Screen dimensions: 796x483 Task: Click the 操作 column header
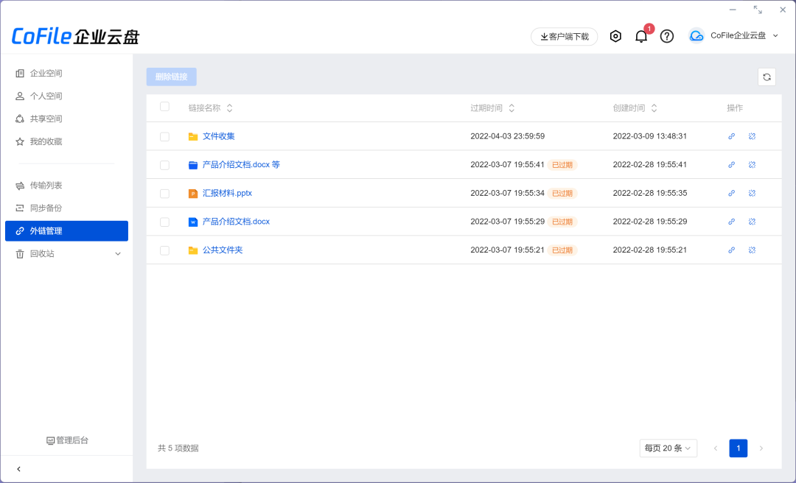[x=735, y=108]
